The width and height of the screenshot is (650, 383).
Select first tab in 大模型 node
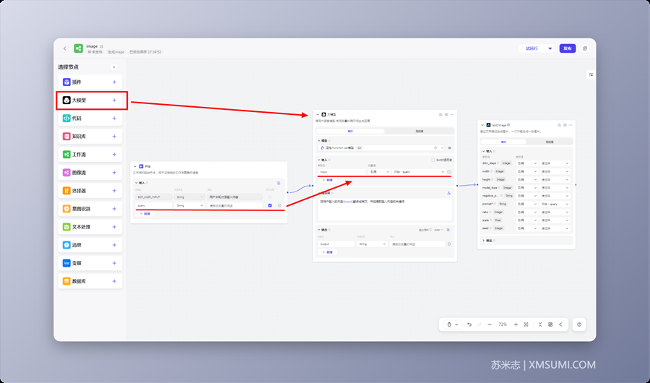350,131
